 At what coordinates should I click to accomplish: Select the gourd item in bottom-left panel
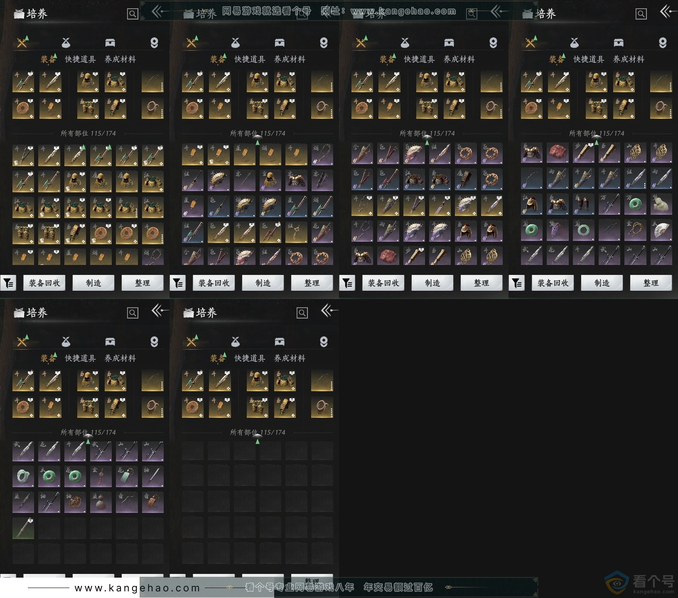[101, 502]
